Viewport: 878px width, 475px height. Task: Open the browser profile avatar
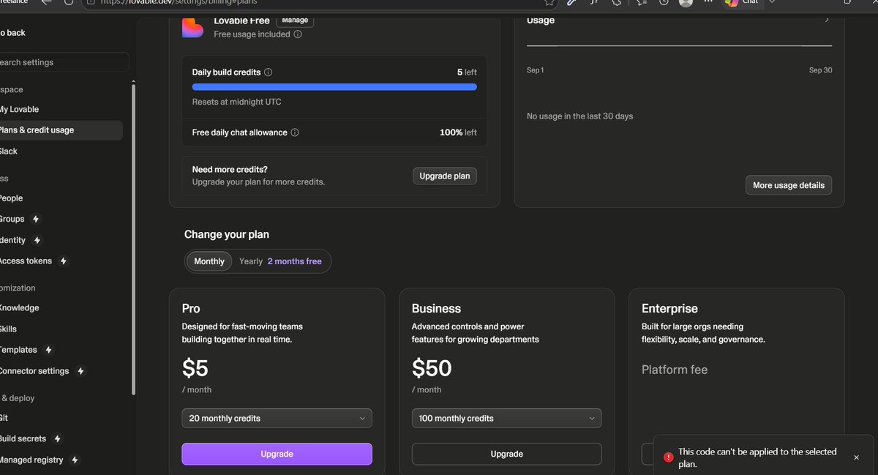[x=686, y=2]
